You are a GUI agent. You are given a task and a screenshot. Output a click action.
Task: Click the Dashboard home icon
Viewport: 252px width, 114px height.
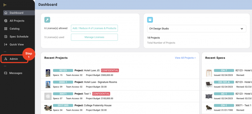coord(6,13)
